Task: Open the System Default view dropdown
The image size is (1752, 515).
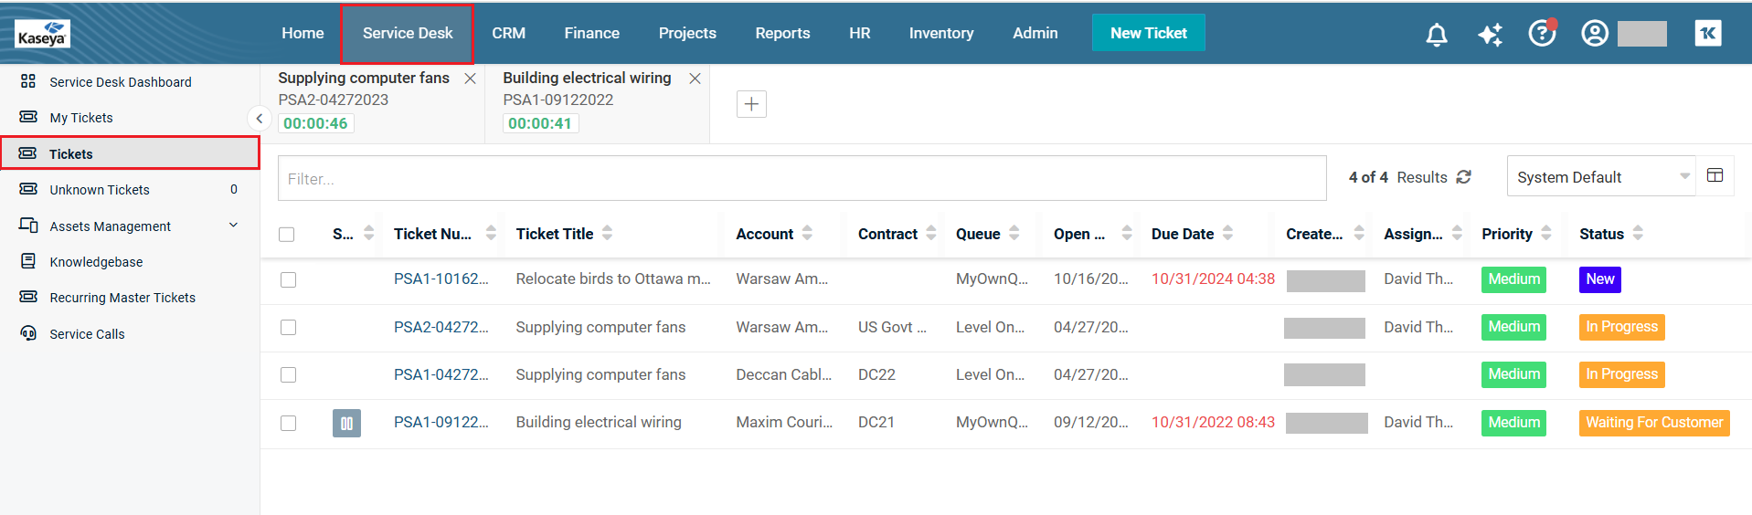Action: click(x=1600, y=177)
